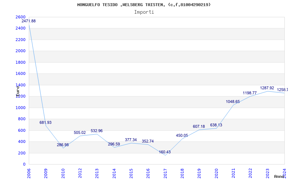The height and width of the screenshot is (180, 288).
Task: Select the 1048.65 data label
Action: click(x=233, y=102)
